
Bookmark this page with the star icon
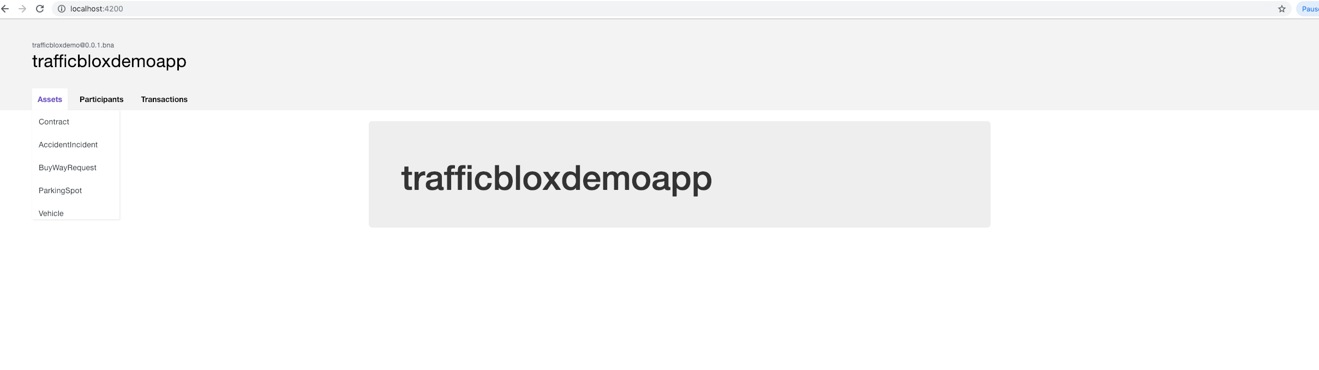pos(1281,9)
